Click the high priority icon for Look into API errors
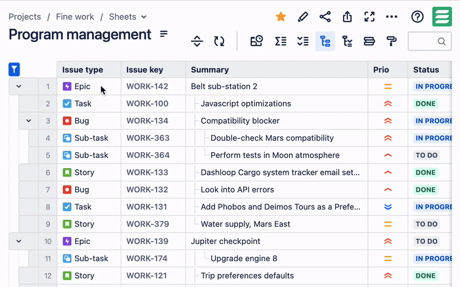This screenshot has width=460, height=287. click(x=388, y=190)
